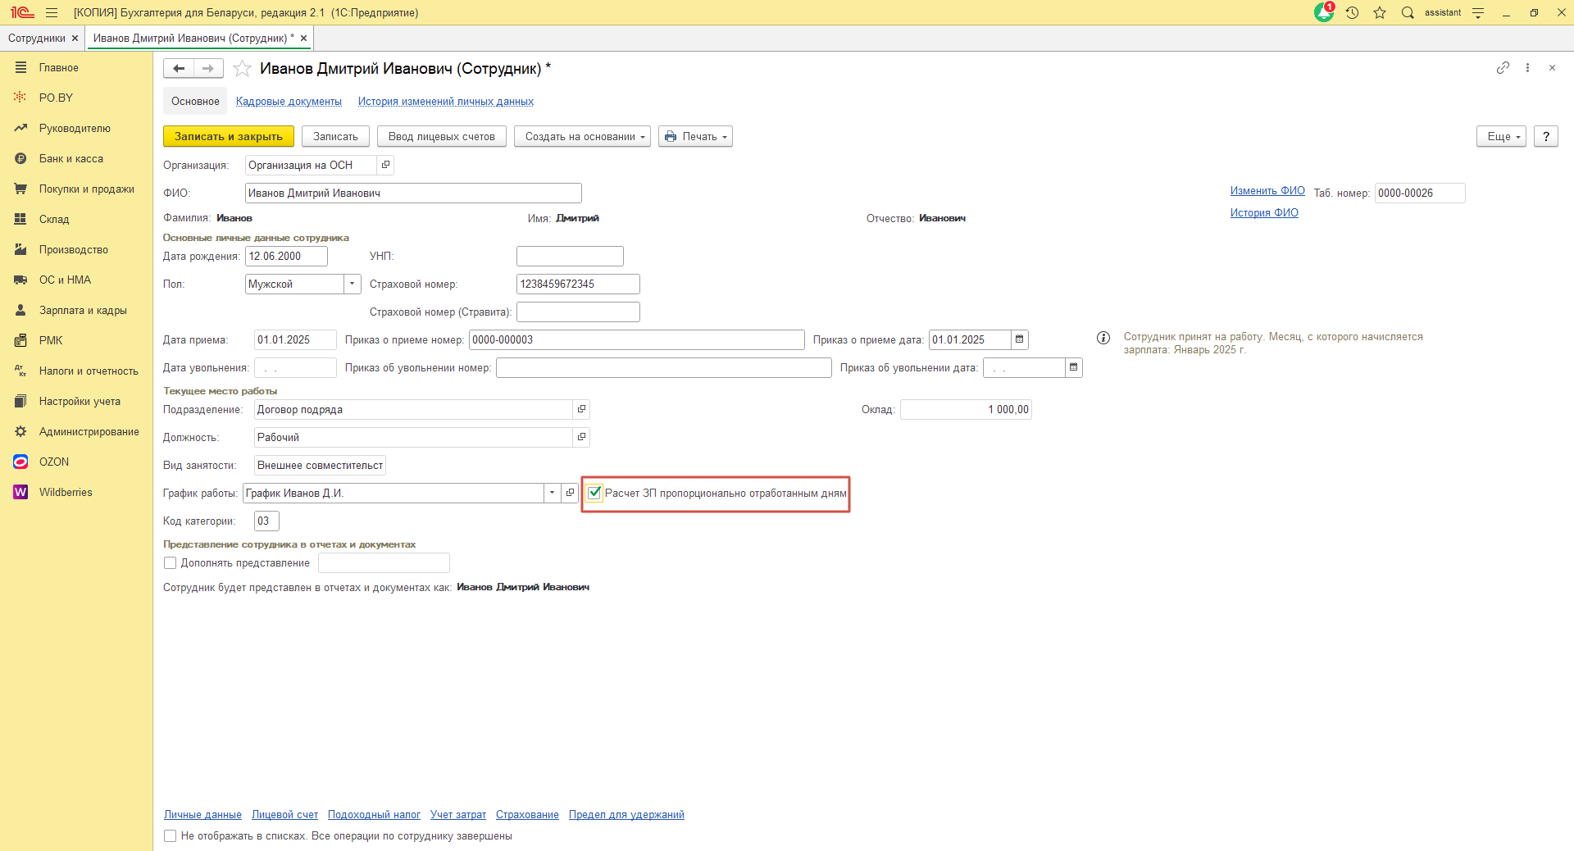The image size is (1574, 851).
Task: Open calendar for hire order date
Action: click(1020, 339)
